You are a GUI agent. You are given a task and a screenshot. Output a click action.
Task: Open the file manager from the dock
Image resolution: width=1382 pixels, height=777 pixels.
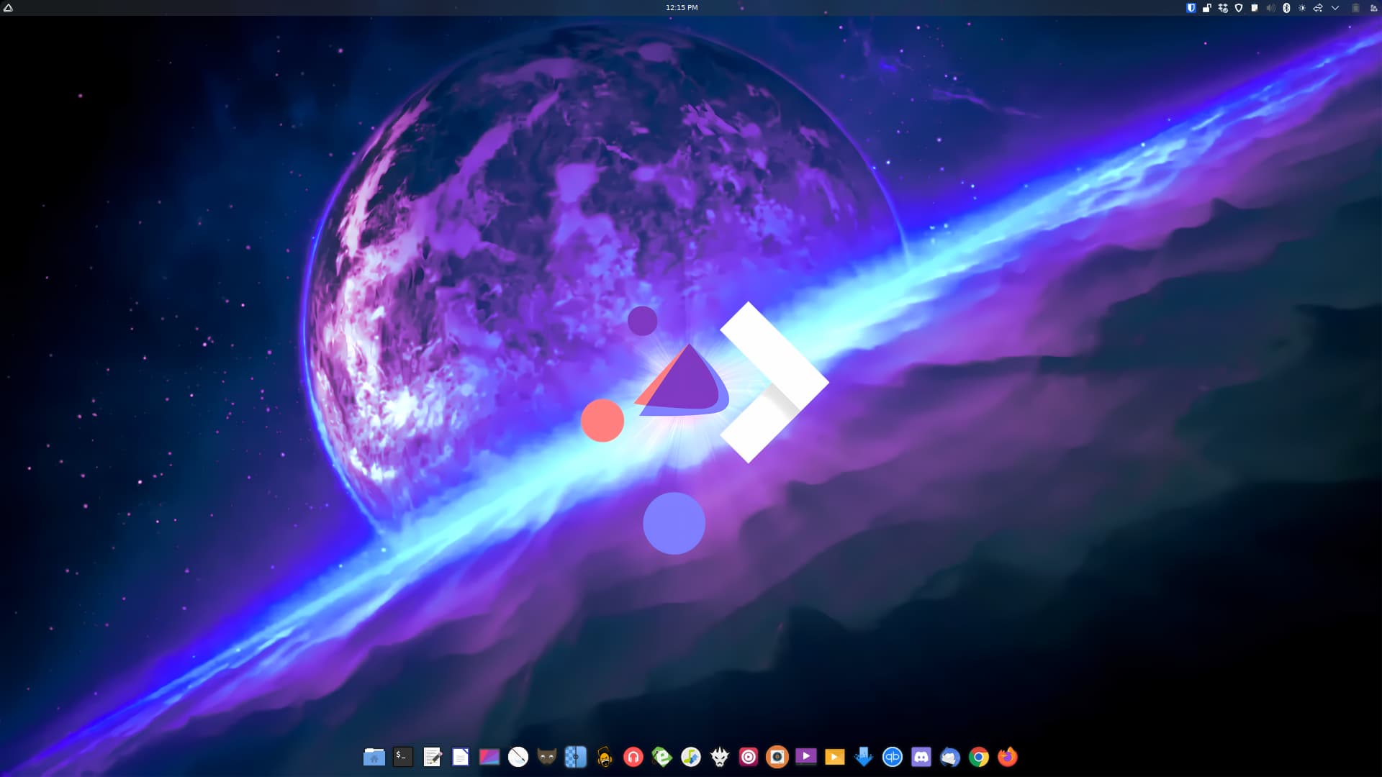(x=374, y=757)
